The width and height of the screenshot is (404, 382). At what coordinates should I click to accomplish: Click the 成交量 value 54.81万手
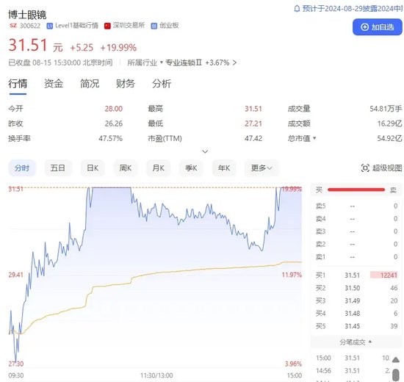tap(386, 109)
